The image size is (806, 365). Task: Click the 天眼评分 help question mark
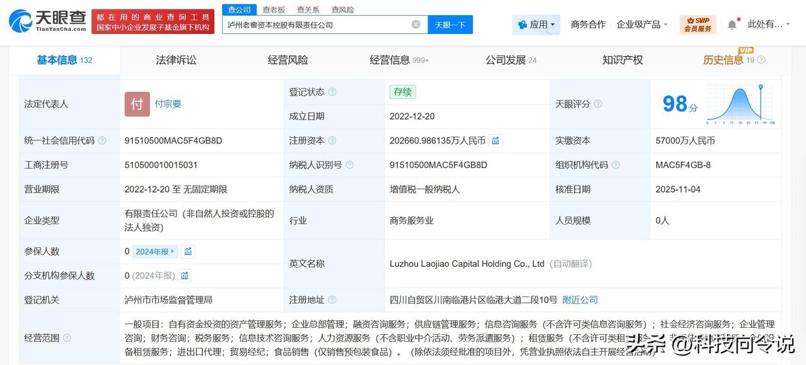597,104
